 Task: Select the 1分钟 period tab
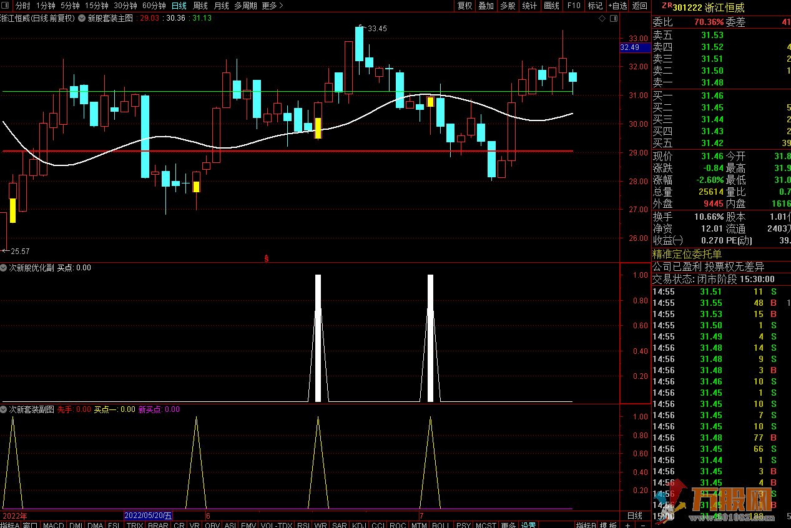[x=46, y=6]
